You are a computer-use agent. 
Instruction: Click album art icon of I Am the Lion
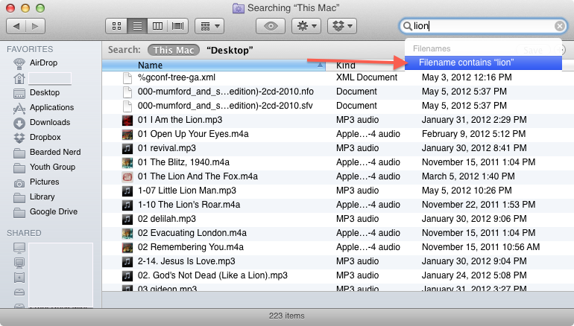click(127, 121)
